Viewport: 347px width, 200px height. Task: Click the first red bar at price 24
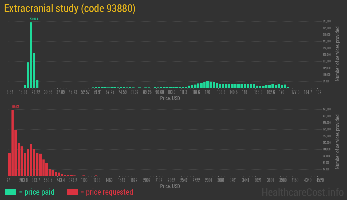[9, 164]
